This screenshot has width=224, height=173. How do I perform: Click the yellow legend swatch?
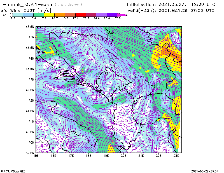49,15
